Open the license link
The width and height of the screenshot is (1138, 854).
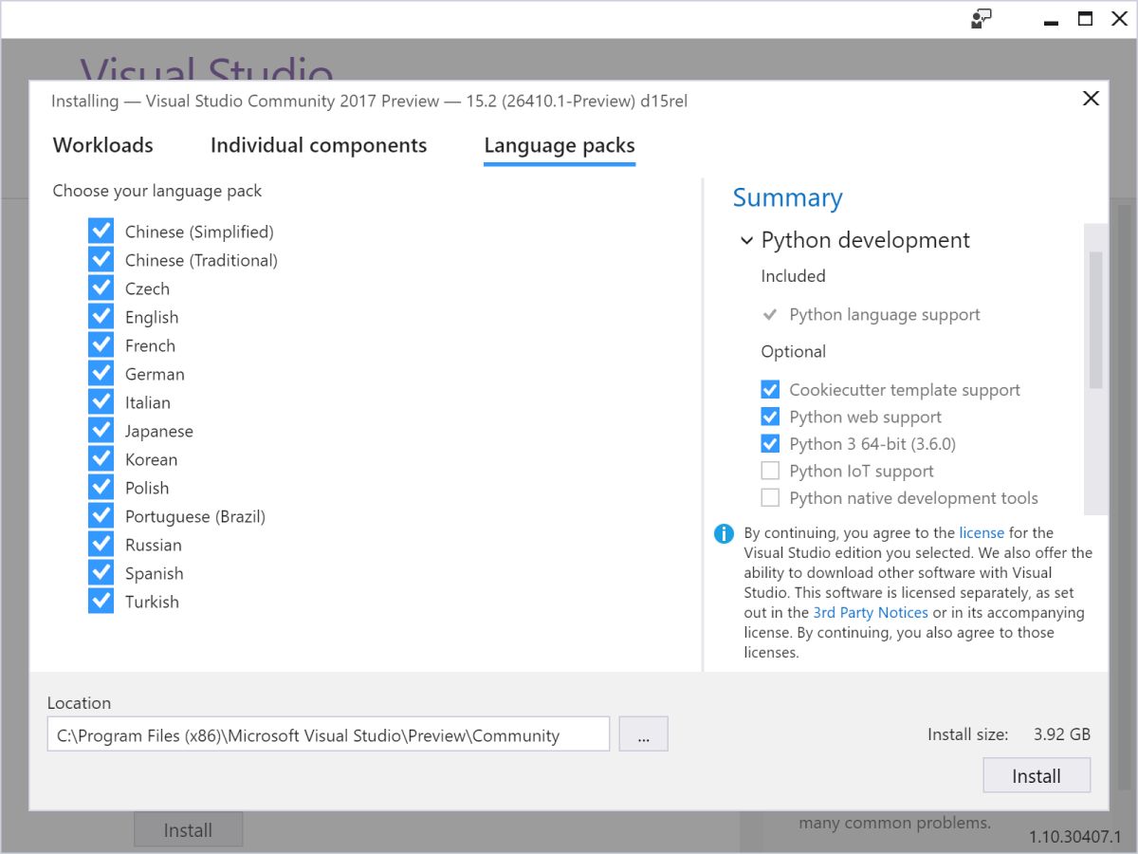982,533
